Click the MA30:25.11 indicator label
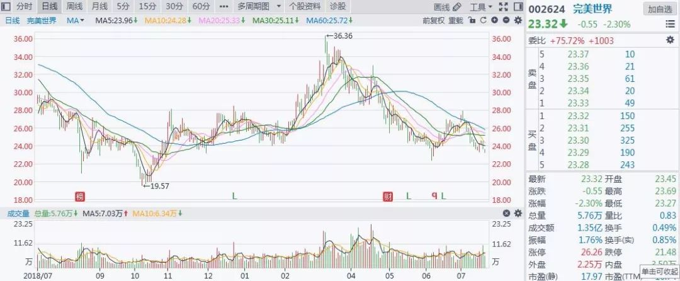 tap(276, 20)
